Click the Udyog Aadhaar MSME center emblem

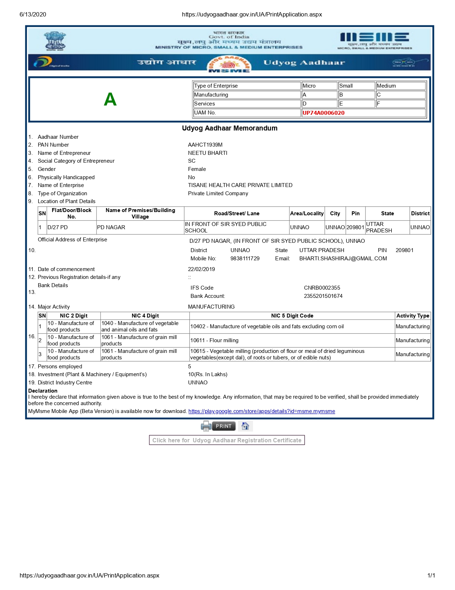(229, 64)
